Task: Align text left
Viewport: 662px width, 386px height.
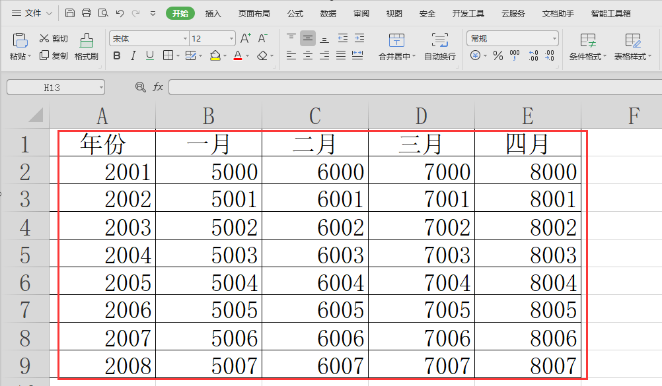Action: [291, 55]
